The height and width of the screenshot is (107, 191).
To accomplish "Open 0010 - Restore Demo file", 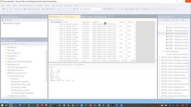I will click(x=178, y=28).
